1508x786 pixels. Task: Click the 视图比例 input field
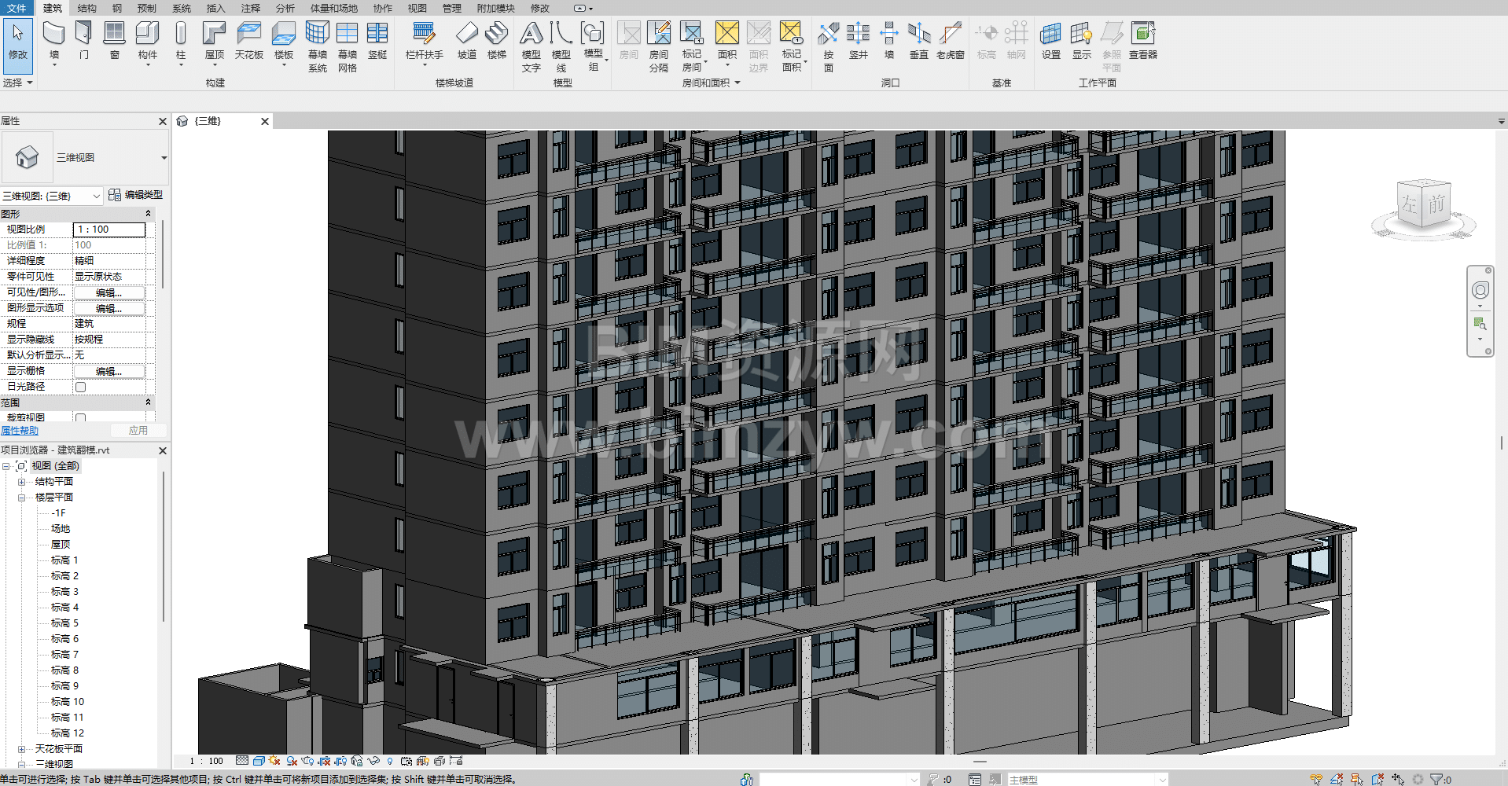109,230
